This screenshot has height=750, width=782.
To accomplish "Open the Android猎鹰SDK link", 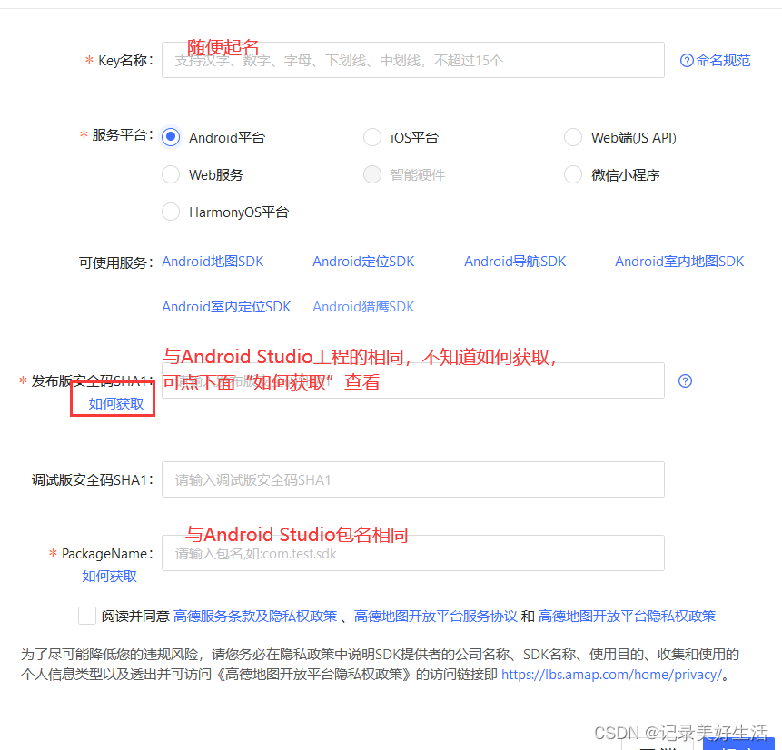I will tap(363, 307).
